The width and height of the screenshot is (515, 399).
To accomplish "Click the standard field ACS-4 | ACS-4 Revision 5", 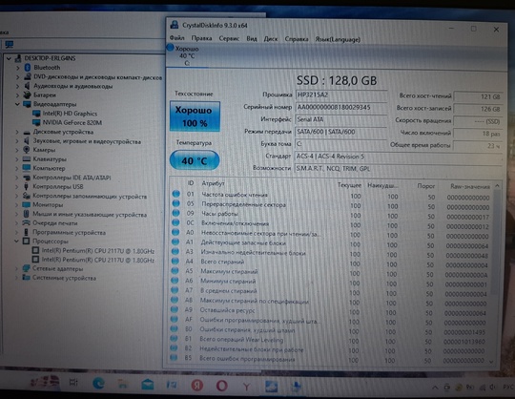I will click(x=398, y=157).
